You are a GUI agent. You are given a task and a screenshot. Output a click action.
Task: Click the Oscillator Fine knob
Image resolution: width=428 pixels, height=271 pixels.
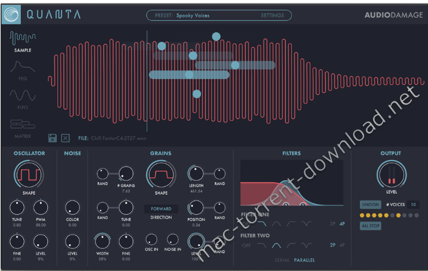click(x=17, y=242)
